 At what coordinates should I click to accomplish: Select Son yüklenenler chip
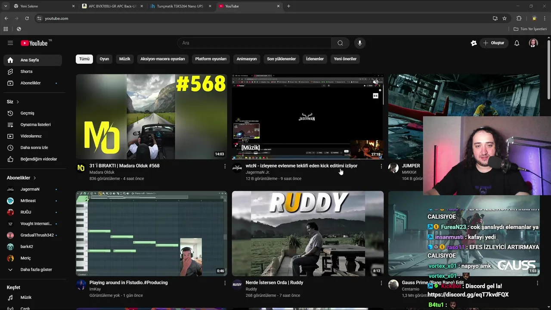[x=282, y=59]
